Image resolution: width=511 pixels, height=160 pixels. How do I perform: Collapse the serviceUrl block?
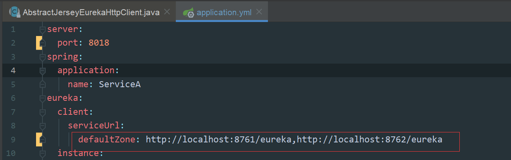42,126
